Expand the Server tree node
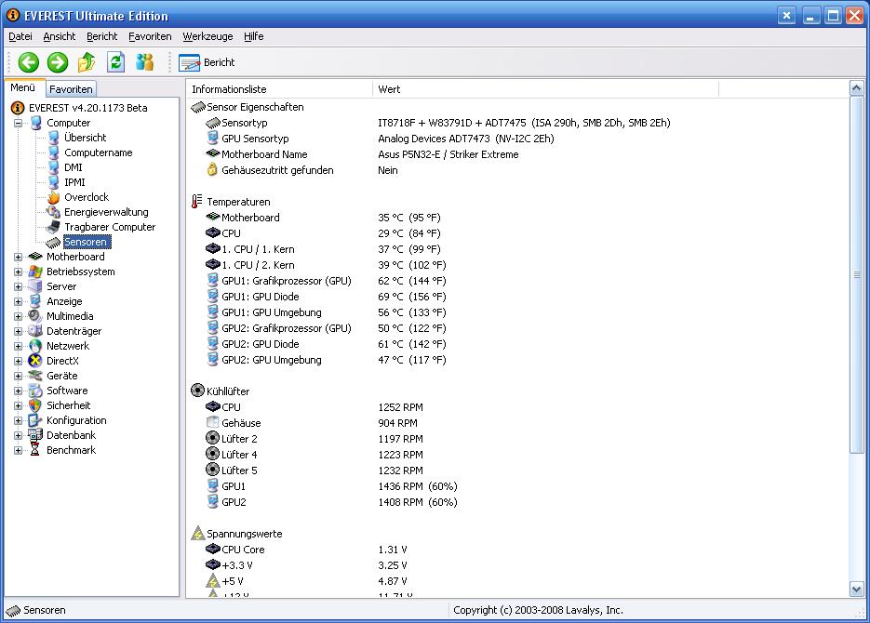The height and width of the screenshot is (623, 870). click(19, 286)
